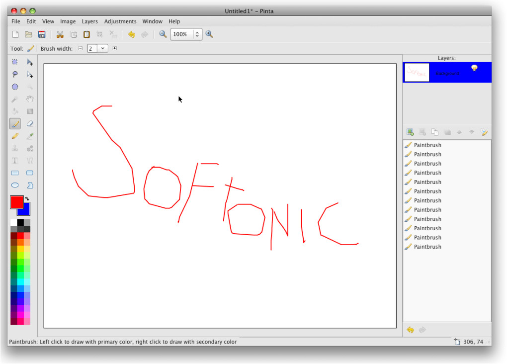Select the Rectangle shape tool
The height and width of the screenshot is (364, 507).
[x=15, y=173]
